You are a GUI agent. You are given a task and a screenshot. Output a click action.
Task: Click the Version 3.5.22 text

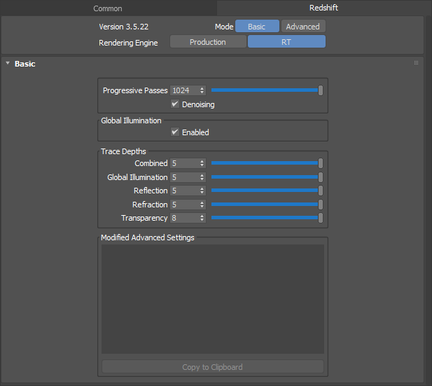[124, 27]
